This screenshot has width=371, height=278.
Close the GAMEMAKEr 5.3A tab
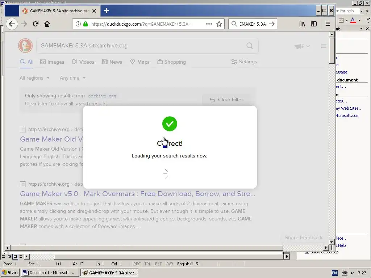click(x=94, y=11)
